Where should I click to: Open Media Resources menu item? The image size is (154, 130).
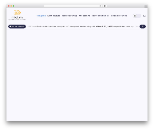[x=119, y=16]
